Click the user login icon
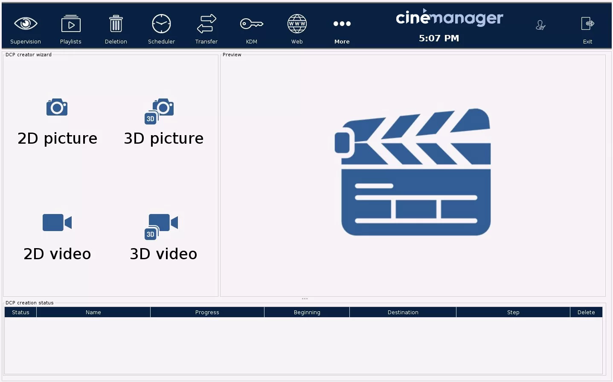613x382 pixels. tap(540, 26)
